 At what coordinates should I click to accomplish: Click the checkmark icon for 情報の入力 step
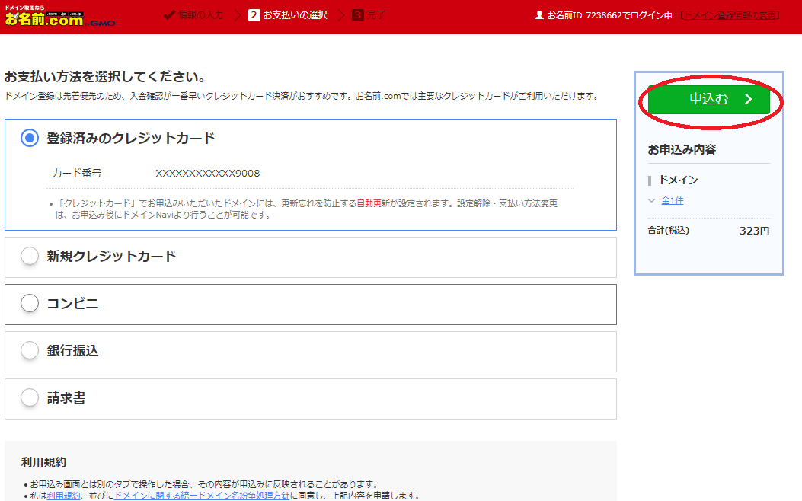click(x=169, y=15)
